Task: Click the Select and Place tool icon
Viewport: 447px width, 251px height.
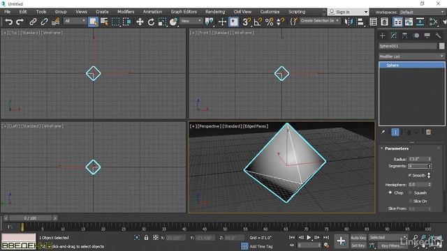Action: pyautogui.click(x=173, y=22)
